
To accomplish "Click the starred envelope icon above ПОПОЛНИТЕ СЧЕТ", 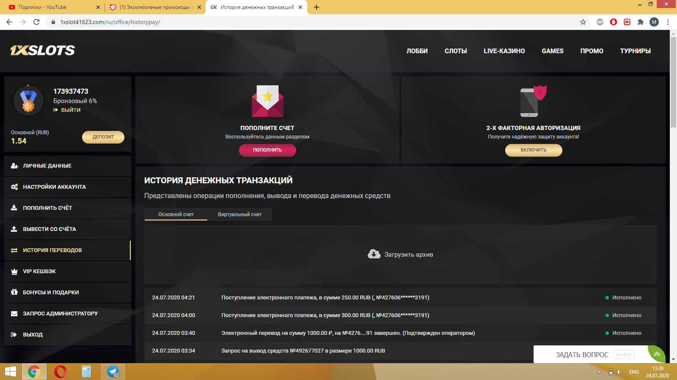I will 267,101.
